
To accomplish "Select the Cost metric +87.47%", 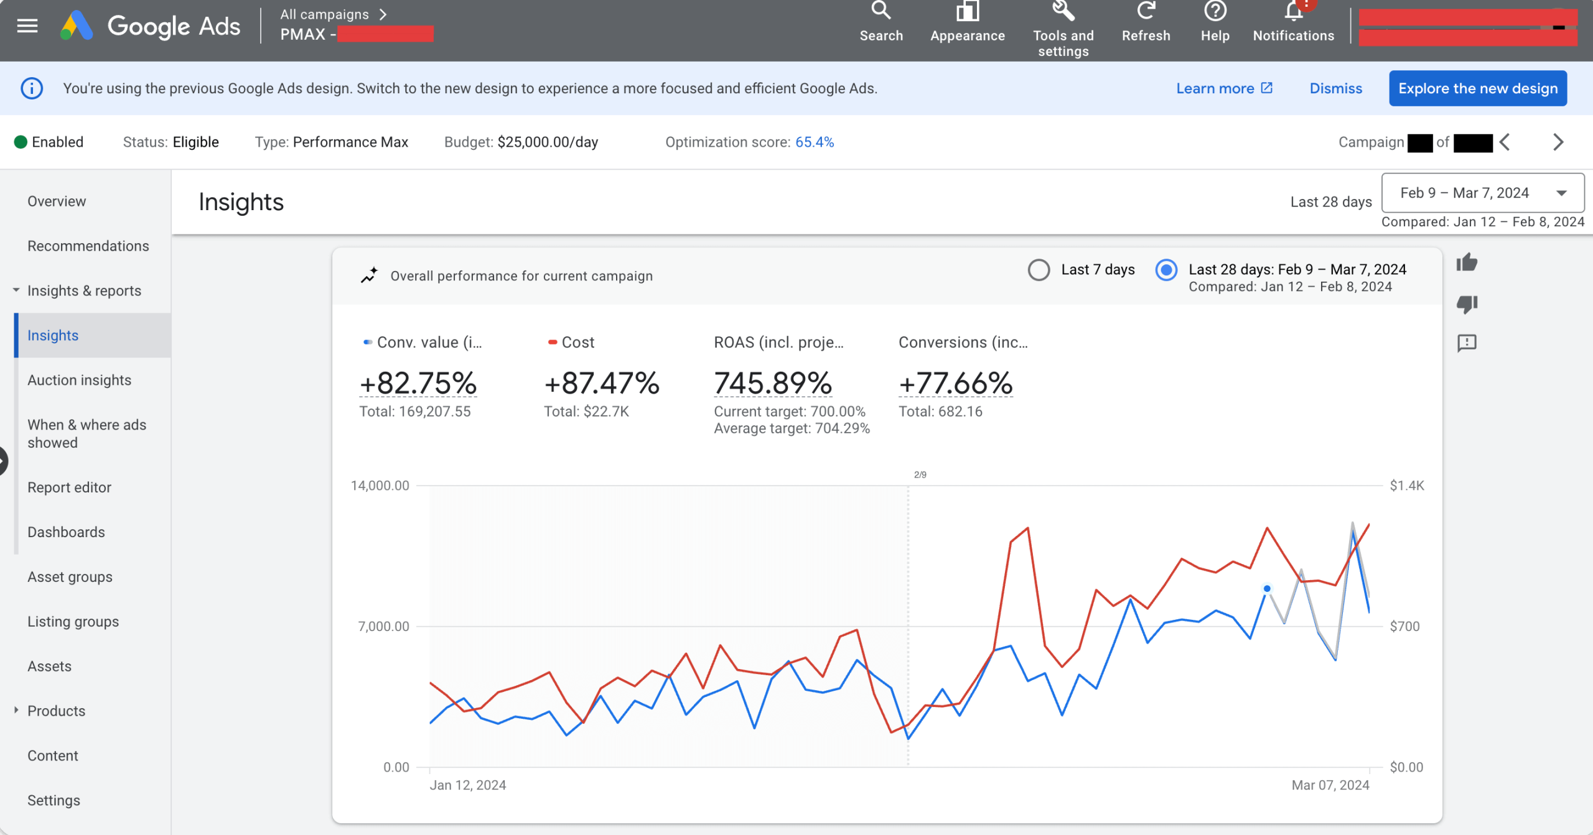I will click(602, 383).
